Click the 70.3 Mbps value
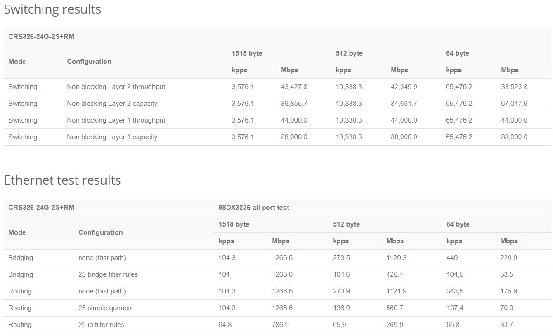This screenshot has height=336, width=553. pyautogui.click(x=507, y=308)
